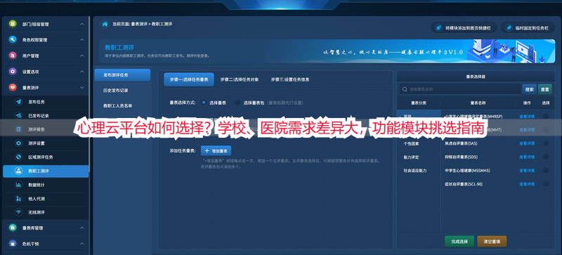
Task: Click the pin icon to fix to taskbar
Action: 509,27
